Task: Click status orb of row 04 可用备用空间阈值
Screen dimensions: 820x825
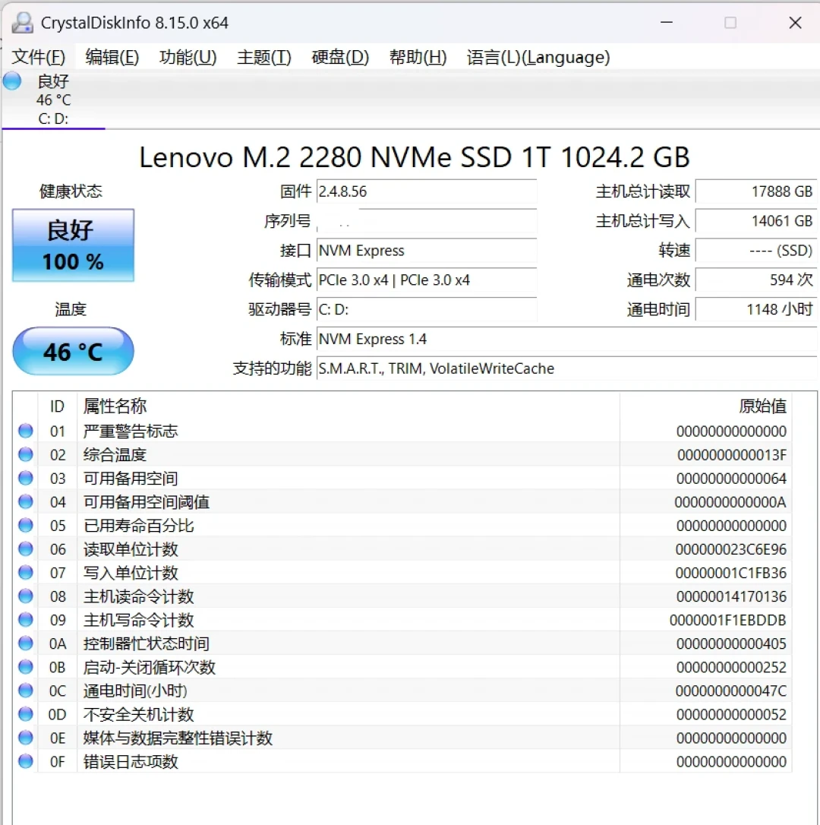Action: pyautogui.click(x=25, y=502)
